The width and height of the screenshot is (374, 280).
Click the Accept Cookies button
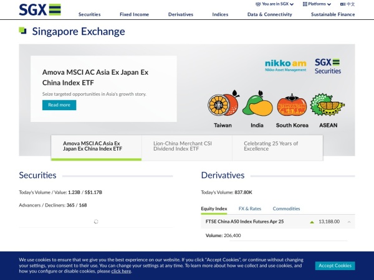click(x=335, y=266)
